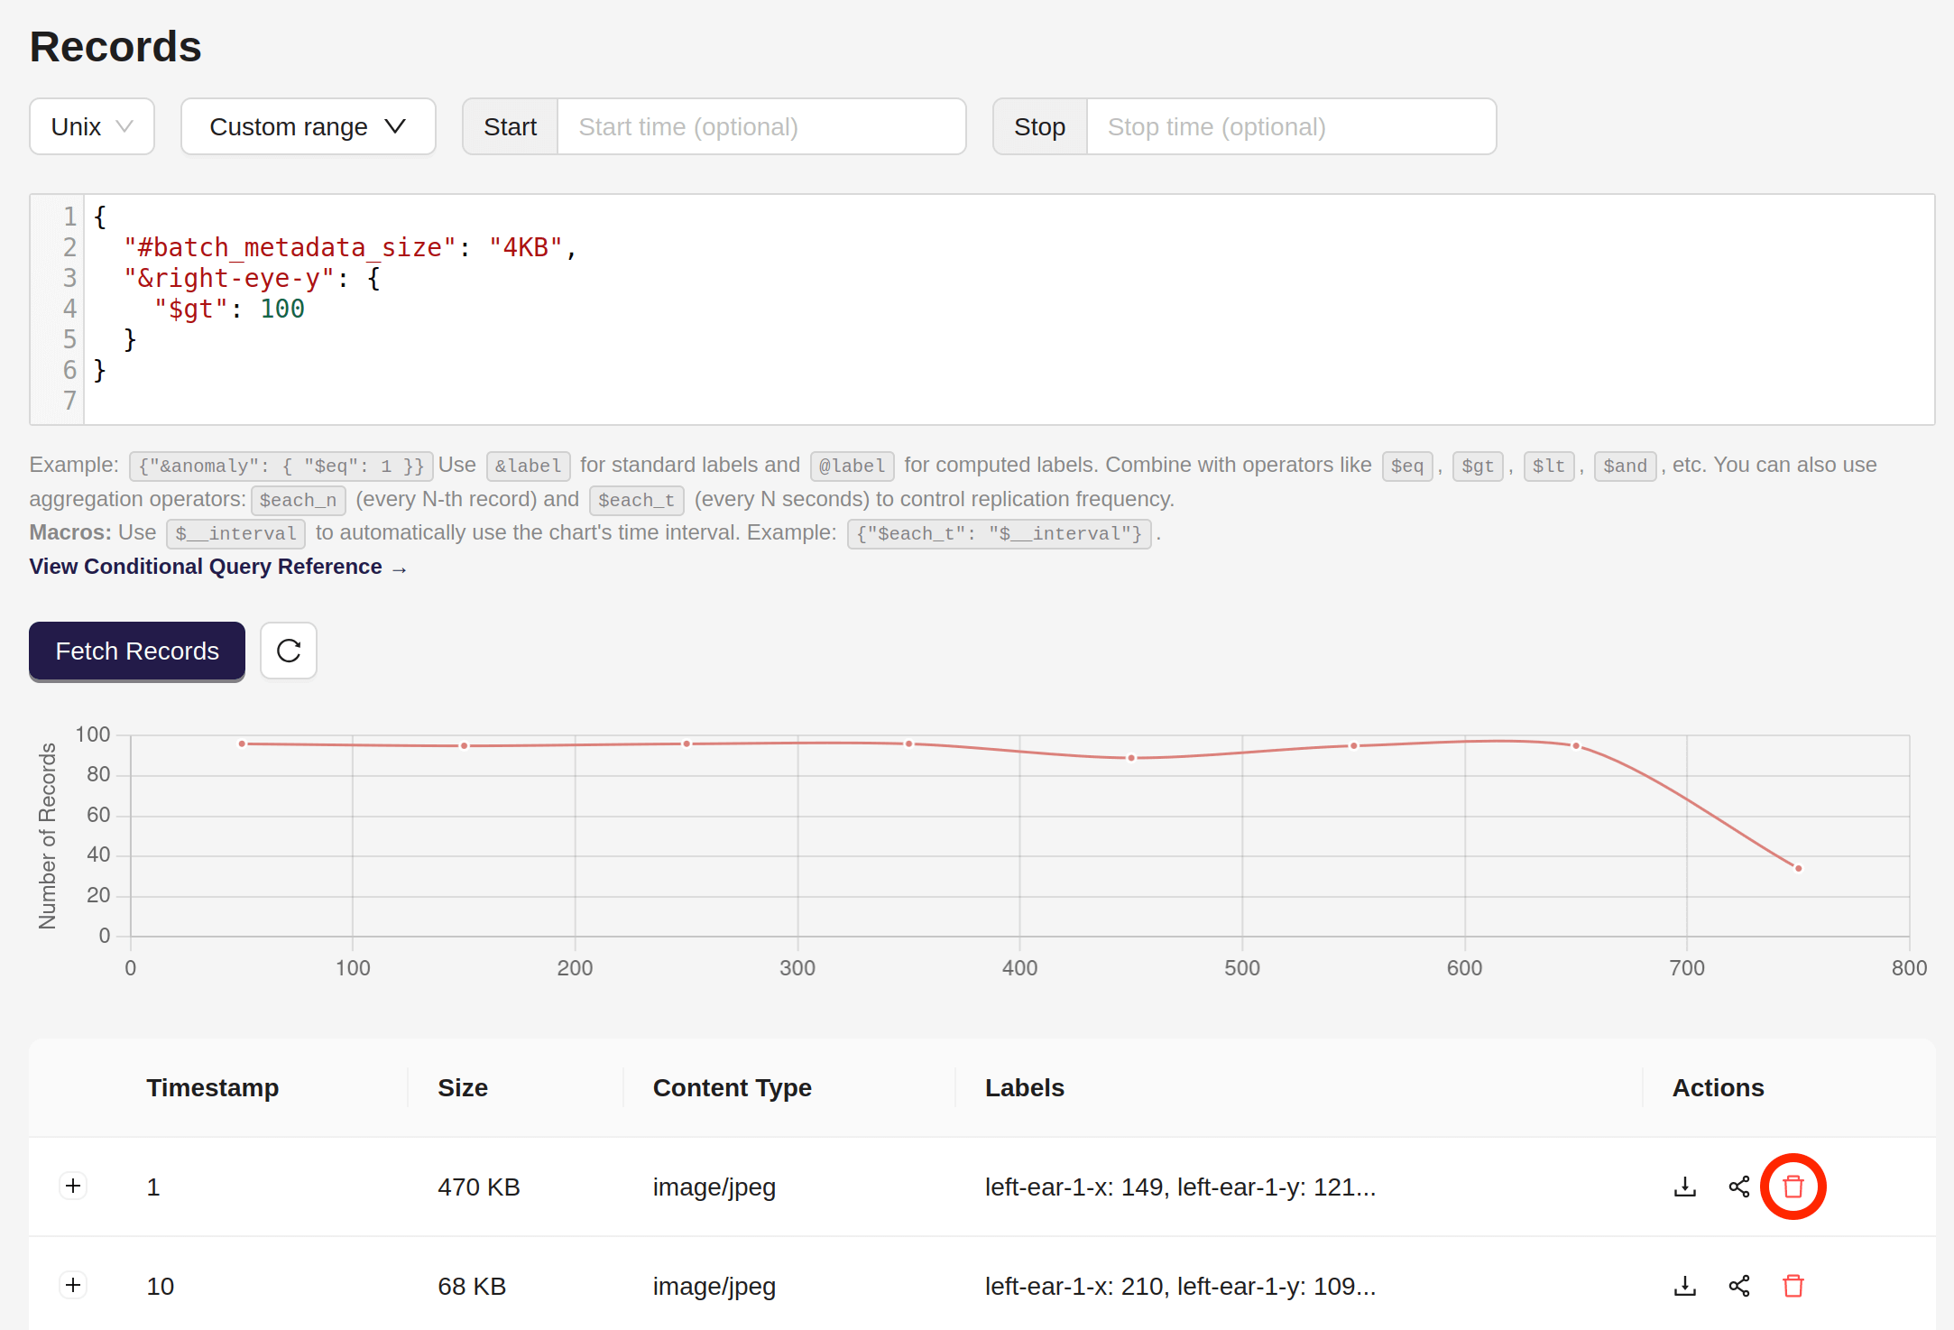Click the Stop time input field

1291,126
